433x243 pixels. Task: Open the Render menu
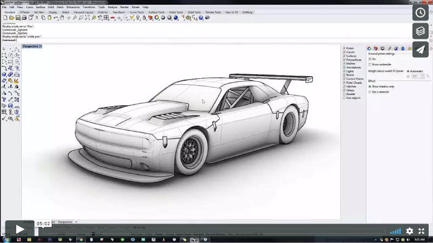point(124,7)
